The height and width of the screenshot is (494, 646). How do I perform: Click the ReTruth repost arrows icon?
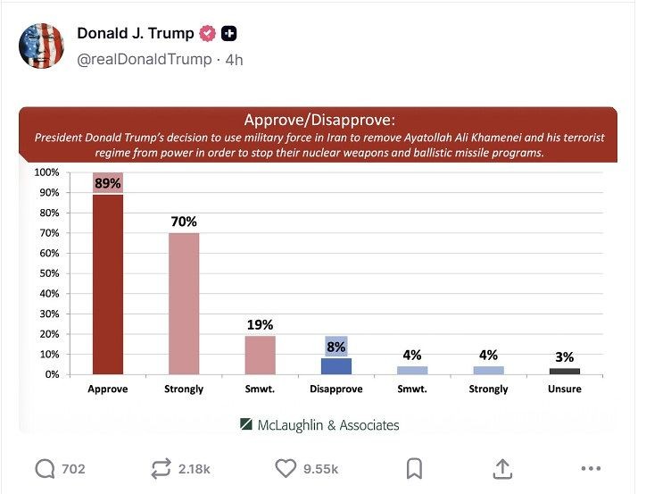click(161, 469)
